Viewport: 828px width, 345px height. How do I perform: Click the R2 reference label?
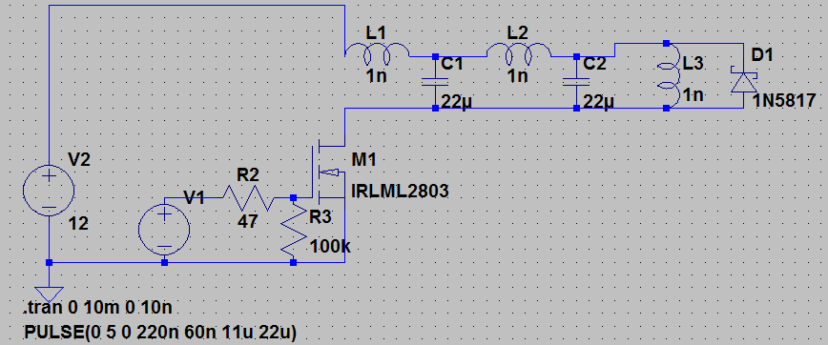pyautogui.click(x=247, y=175)
